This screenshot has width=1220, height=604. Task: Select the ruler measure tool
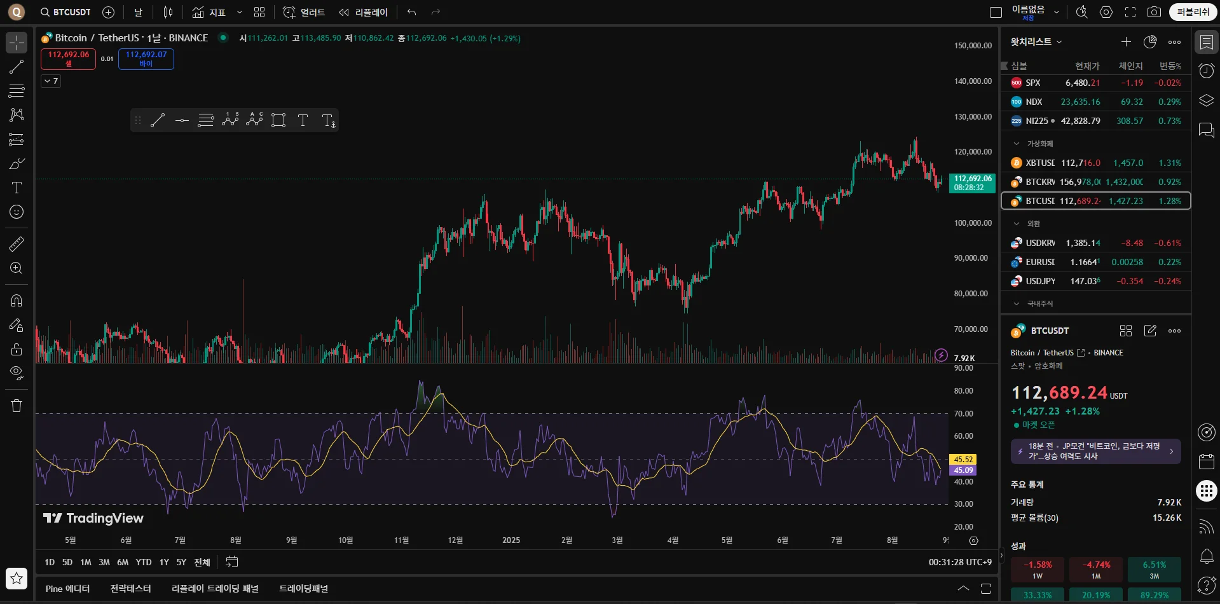pos(17,244)
